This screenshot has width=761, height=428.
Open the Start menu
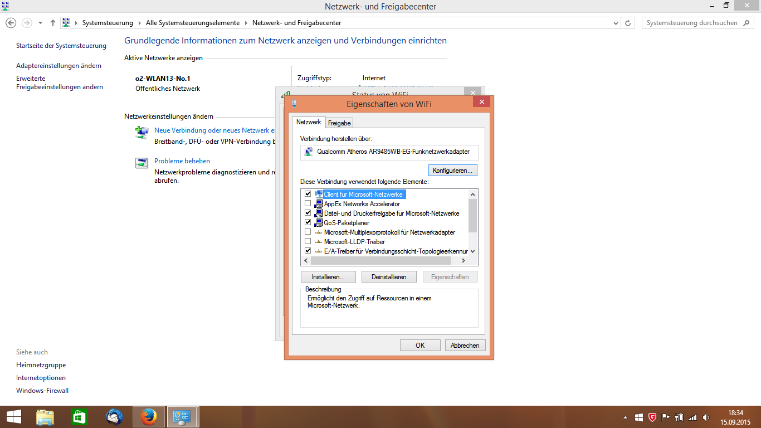pyautogui.click(x=14, y=417)
